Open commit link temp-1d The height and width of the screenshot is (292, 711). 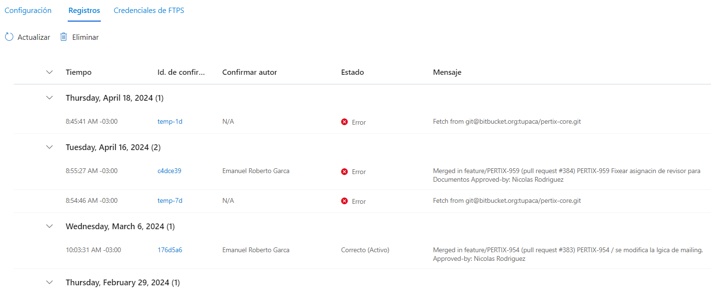(x=170, y=121)
